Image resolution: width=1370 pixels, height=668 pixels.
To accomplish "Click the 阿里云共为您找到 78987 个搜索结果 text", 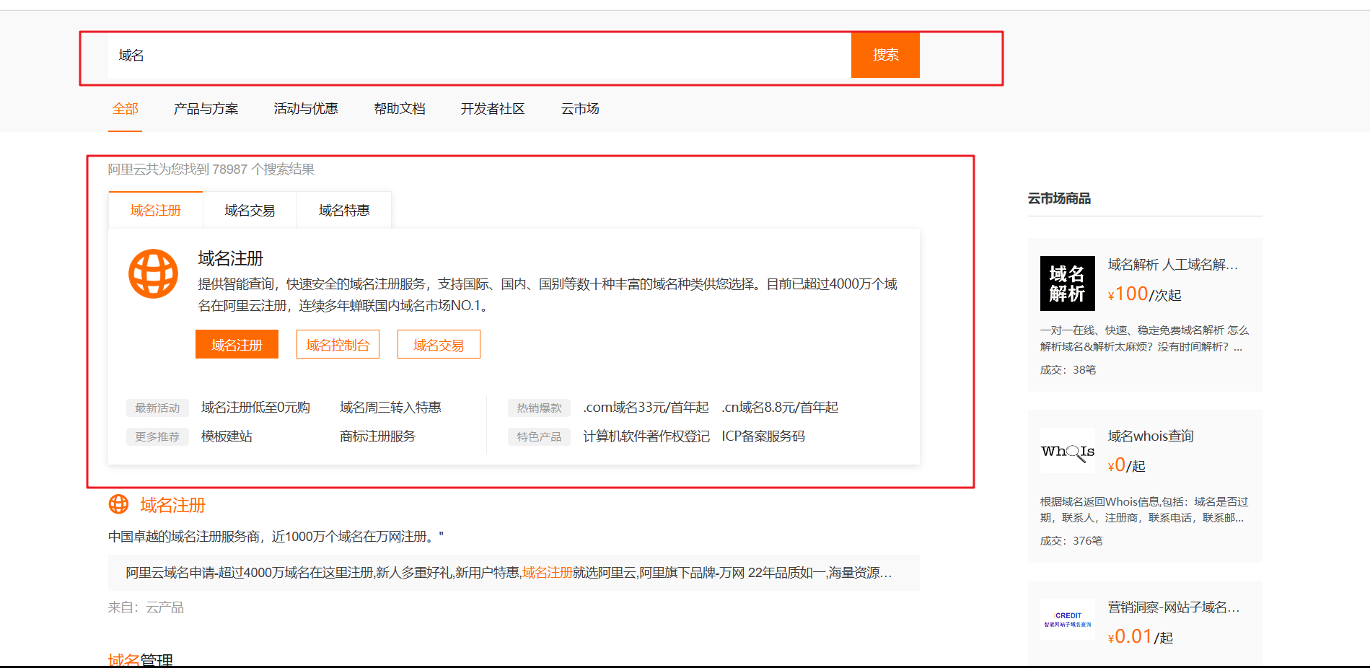I will [x=211, y=170].
